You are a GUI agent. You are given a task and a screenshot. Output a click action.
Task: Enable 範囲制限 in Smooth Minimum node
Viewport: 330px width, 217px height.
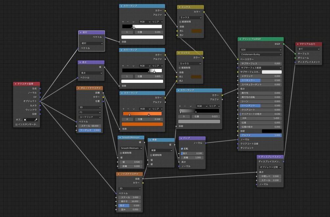(121, 153)
